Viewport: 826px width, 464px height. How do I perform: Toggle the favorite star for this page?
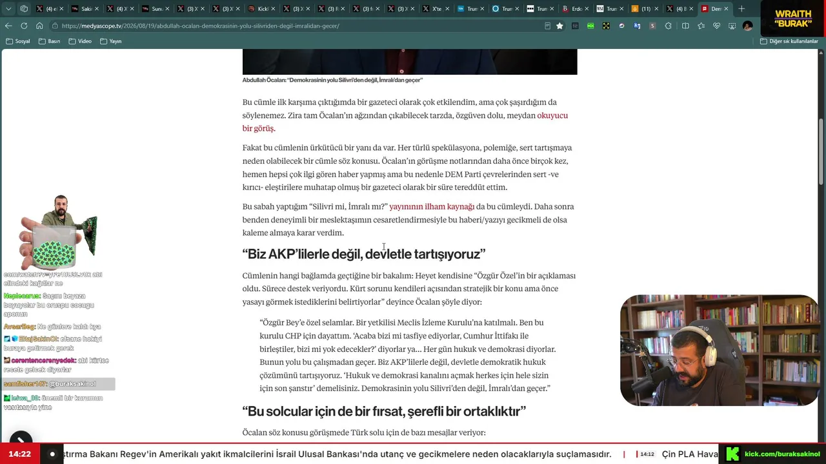tap(559, 26)
